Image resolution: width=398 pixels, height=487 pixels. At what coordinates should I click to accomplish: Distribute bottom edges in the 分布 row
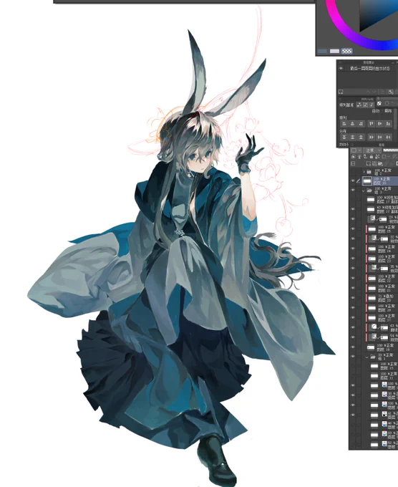pos(361,137)
